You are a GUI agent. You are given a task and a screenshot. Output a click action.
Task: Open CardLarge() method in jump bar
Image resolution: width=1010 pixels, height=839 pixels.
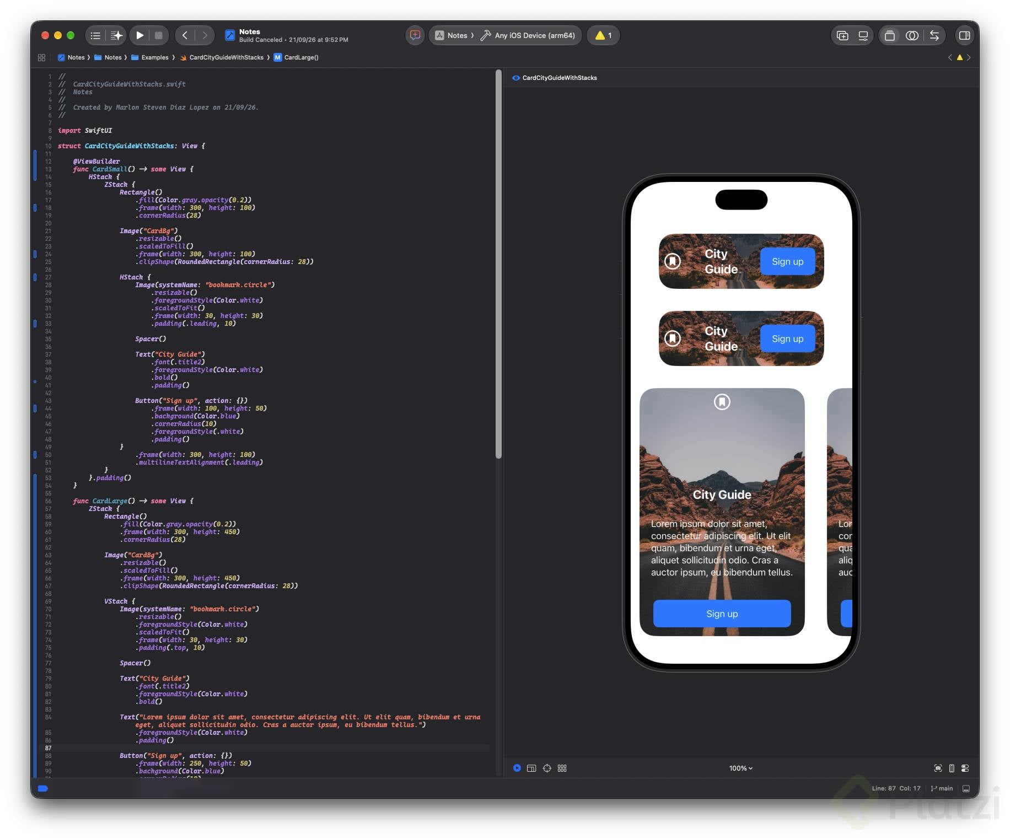coord(297,57)
